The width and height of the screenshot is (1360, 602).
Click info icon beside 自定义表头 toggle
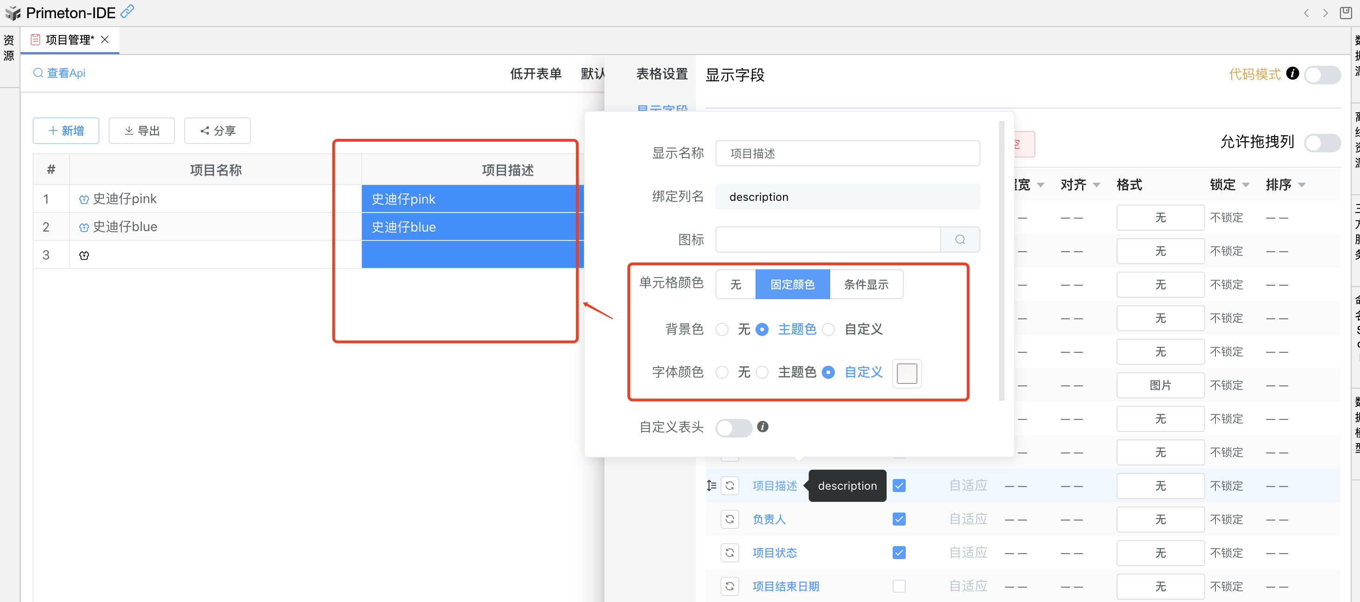[x=763, y=426]
